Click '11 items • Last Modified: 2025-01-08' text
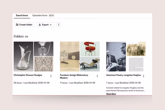The image size is (165, 110). tap(78, 83)
